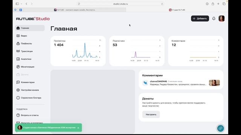Click the Safari sidebar toggle icon

tap(17, 4)
